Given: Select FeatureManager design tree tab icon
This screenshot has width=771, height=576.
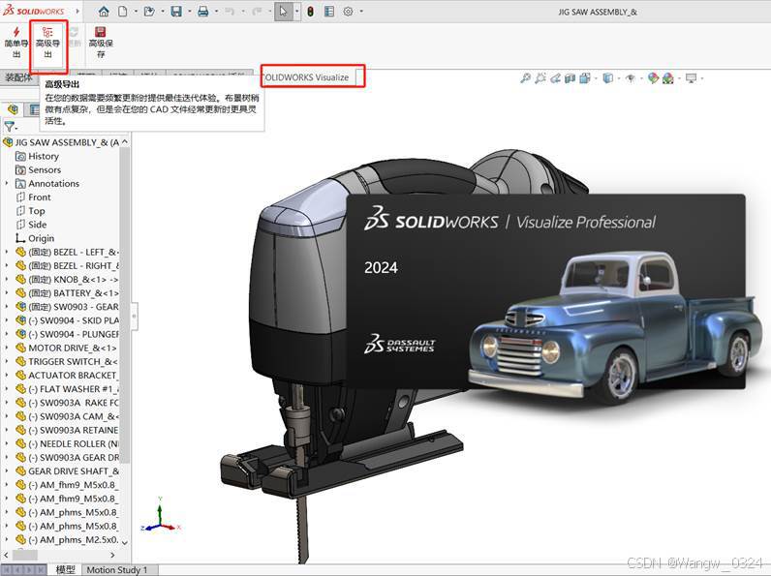Looking at the screenshot, I should click(13, 109).
